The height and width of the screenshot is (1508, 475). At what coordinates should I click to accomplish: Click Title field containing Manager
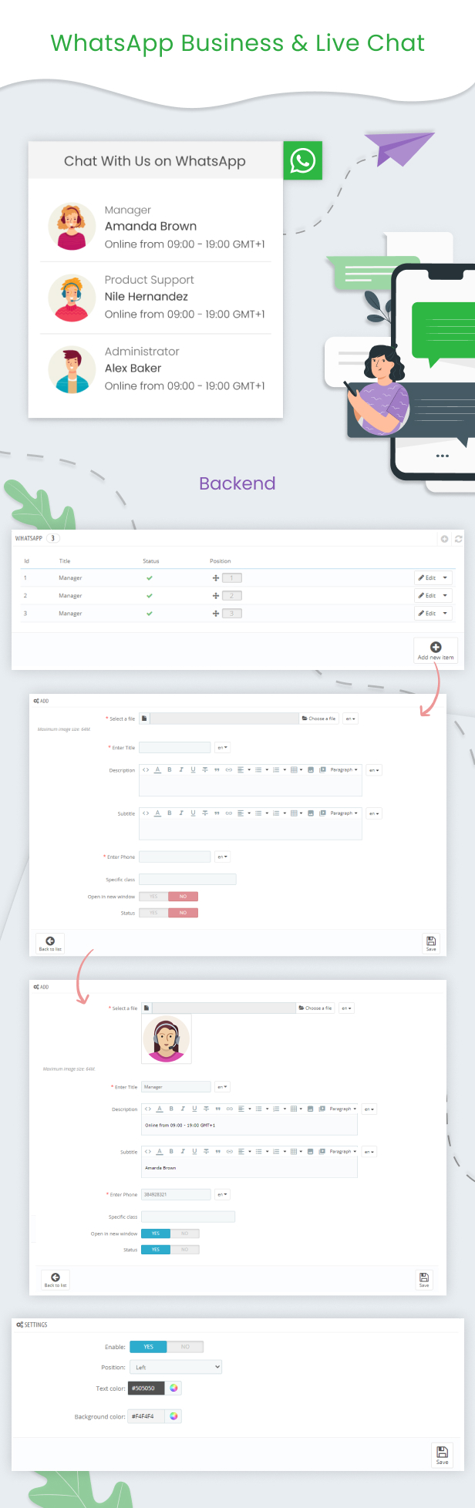(176, 1087)
